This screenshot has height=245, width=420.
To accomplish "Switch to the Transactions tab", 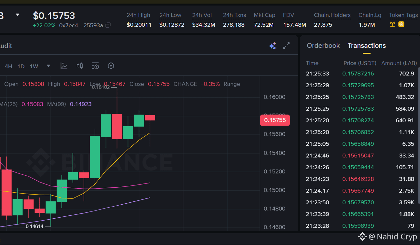I will tap(367, 46).
